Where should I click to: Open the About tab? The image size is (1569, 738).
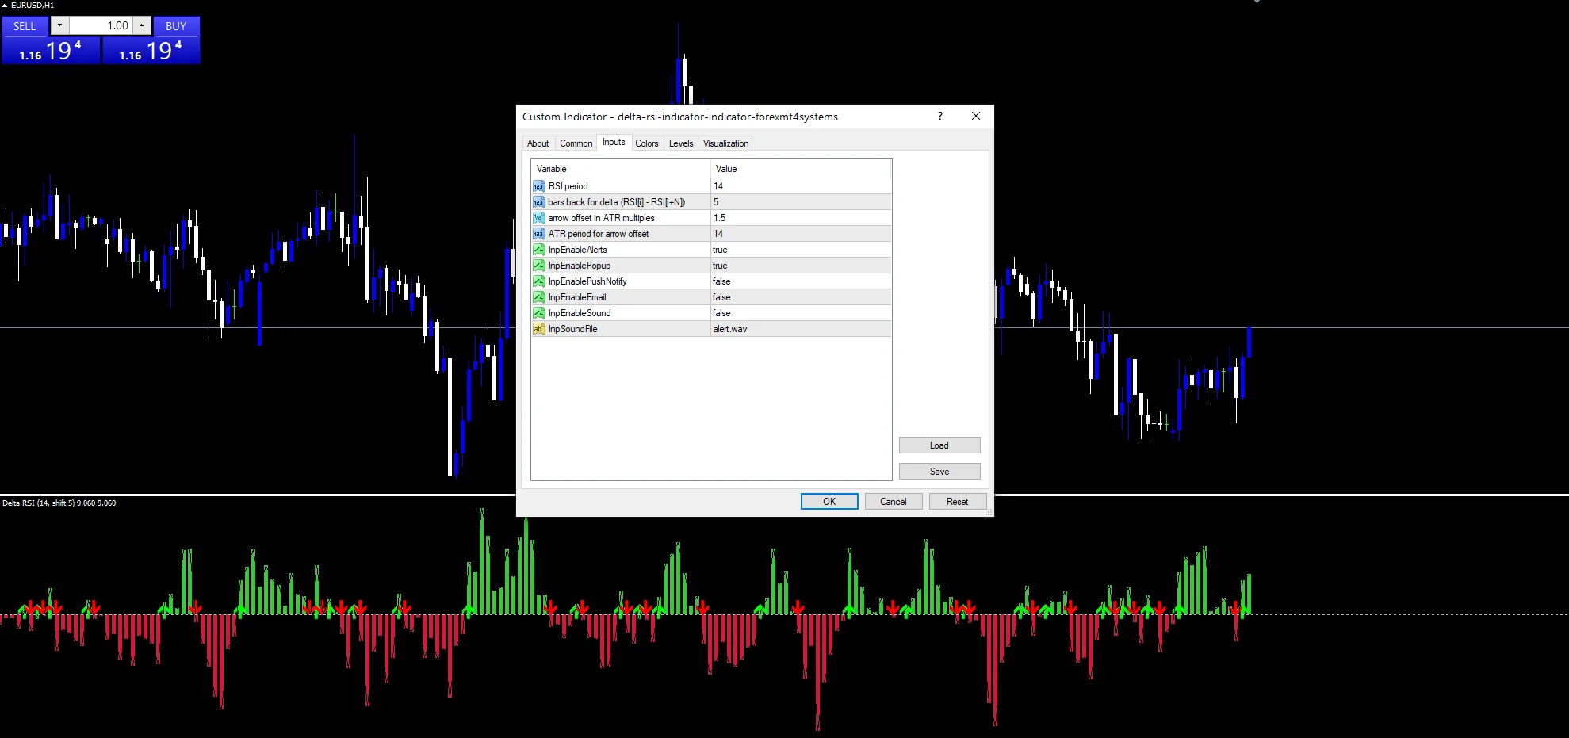(x=538, y=143)
